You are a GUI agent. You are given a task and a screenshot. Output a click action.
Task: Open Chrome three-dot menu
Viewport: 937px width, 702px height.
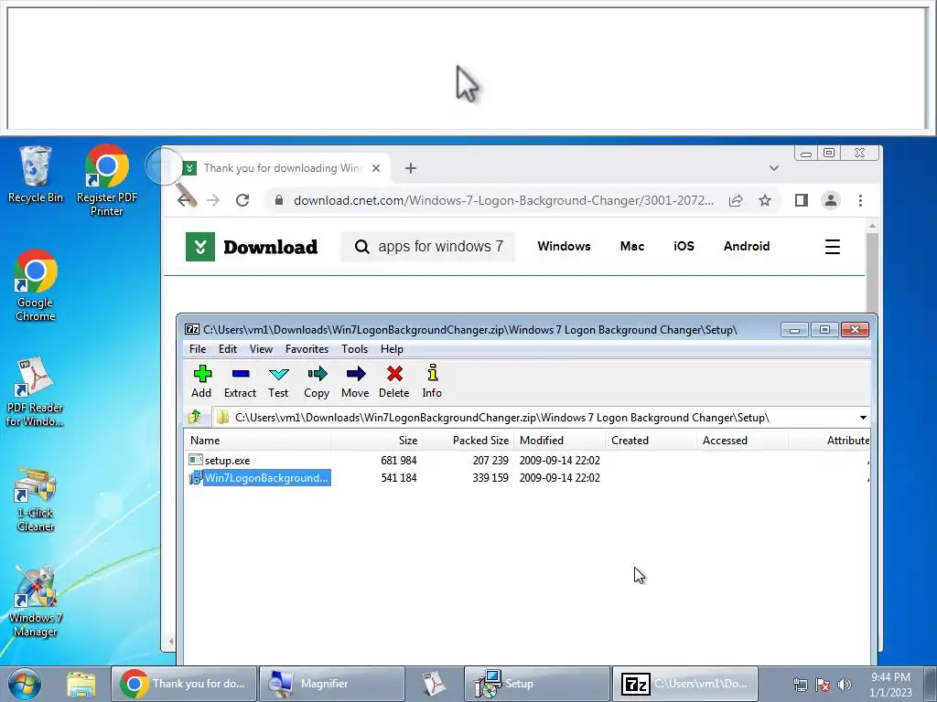coord(860,200)
